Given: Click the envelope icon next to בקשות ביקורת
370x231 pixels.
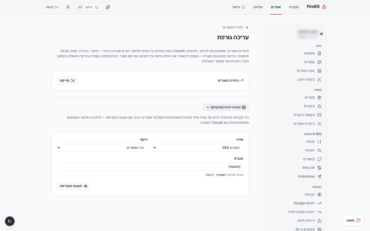Looking at the screenshot, I should [319, 115].
